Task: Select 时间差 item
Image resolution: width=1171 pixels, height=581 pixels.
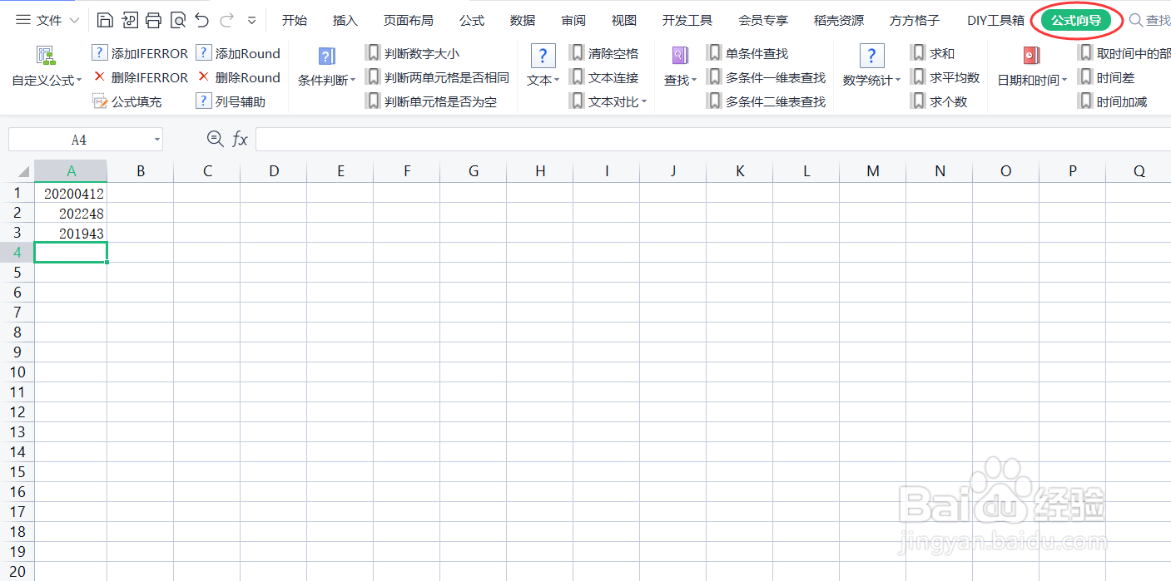Action: click(1106, 77)
